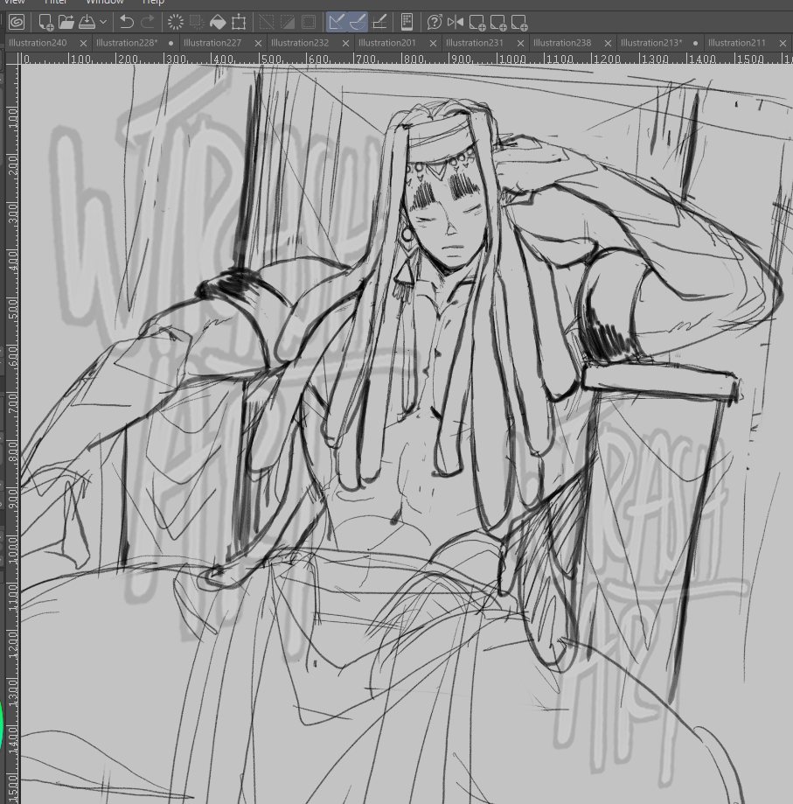Close the Illustration240 tab

[x=83, y=43]
